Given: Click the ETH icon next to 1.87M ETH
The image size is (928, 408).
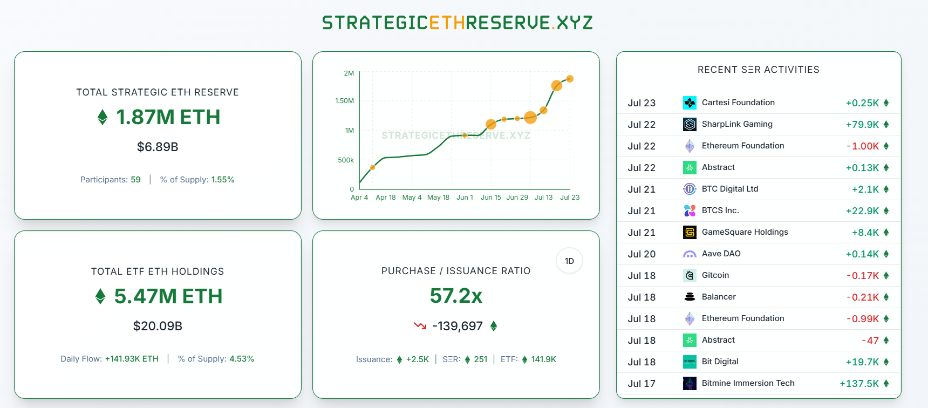Looking at the screenshot, I should pos(101,117).
